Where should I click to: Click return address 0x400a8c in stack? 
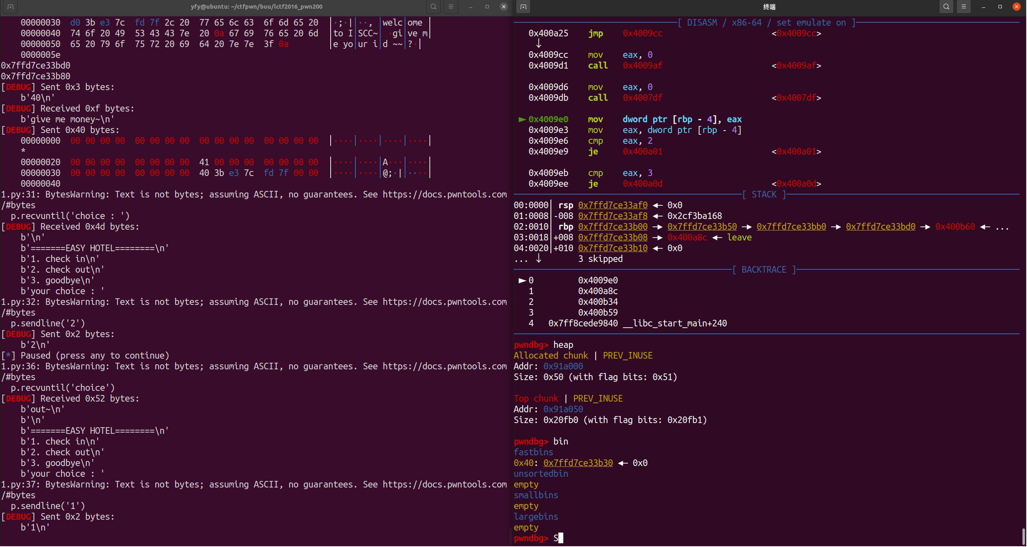click(x=687, y=238)
